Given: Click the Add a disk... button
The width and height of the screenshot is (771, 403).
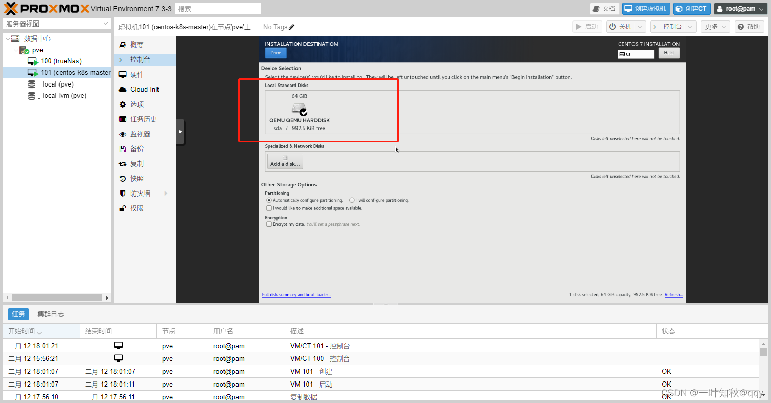Looking at the screenshot, I should [285, 161].
